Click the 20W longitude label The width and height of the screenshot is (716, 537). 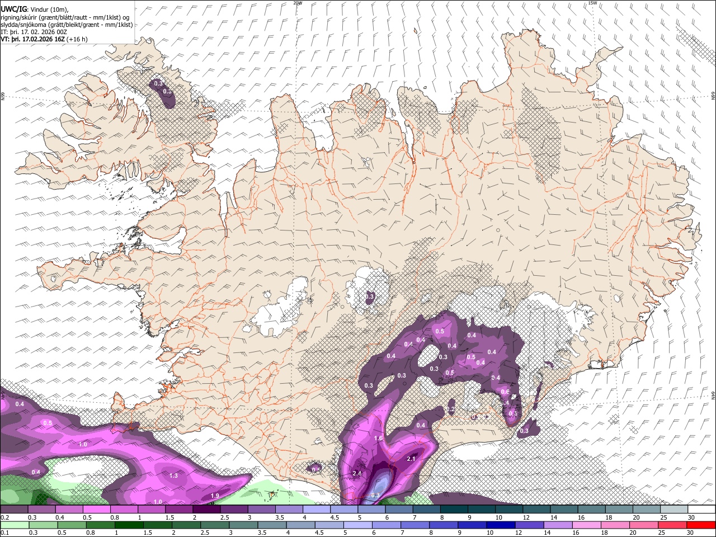pyautogui.click(x=298, y=3)
